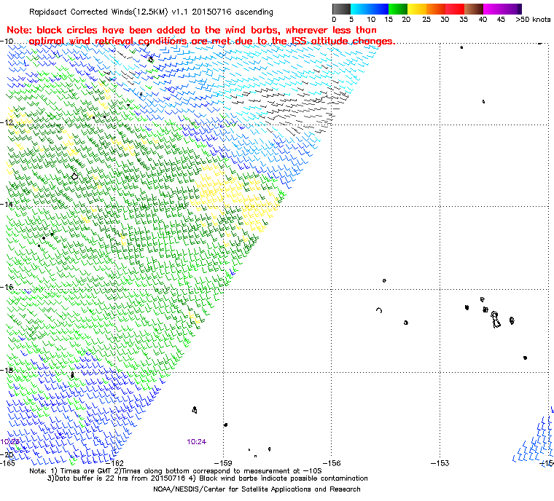Click the gray 0-5 knots legend segment
The width and height of the screenshot is (554, 501).
click(341, 9)
